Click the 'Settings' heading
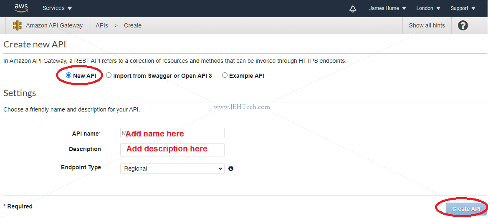488x218 pixels. coord(20,93)
